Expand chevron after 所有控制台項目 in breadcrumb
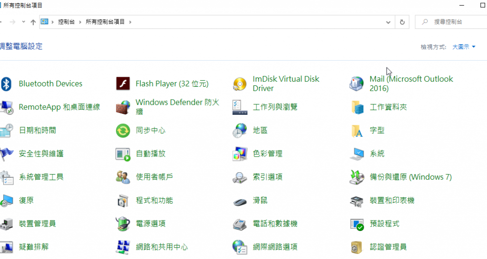The height and width of the screenshot is (259, 487). pyautogui.click(x=130, y=22)
